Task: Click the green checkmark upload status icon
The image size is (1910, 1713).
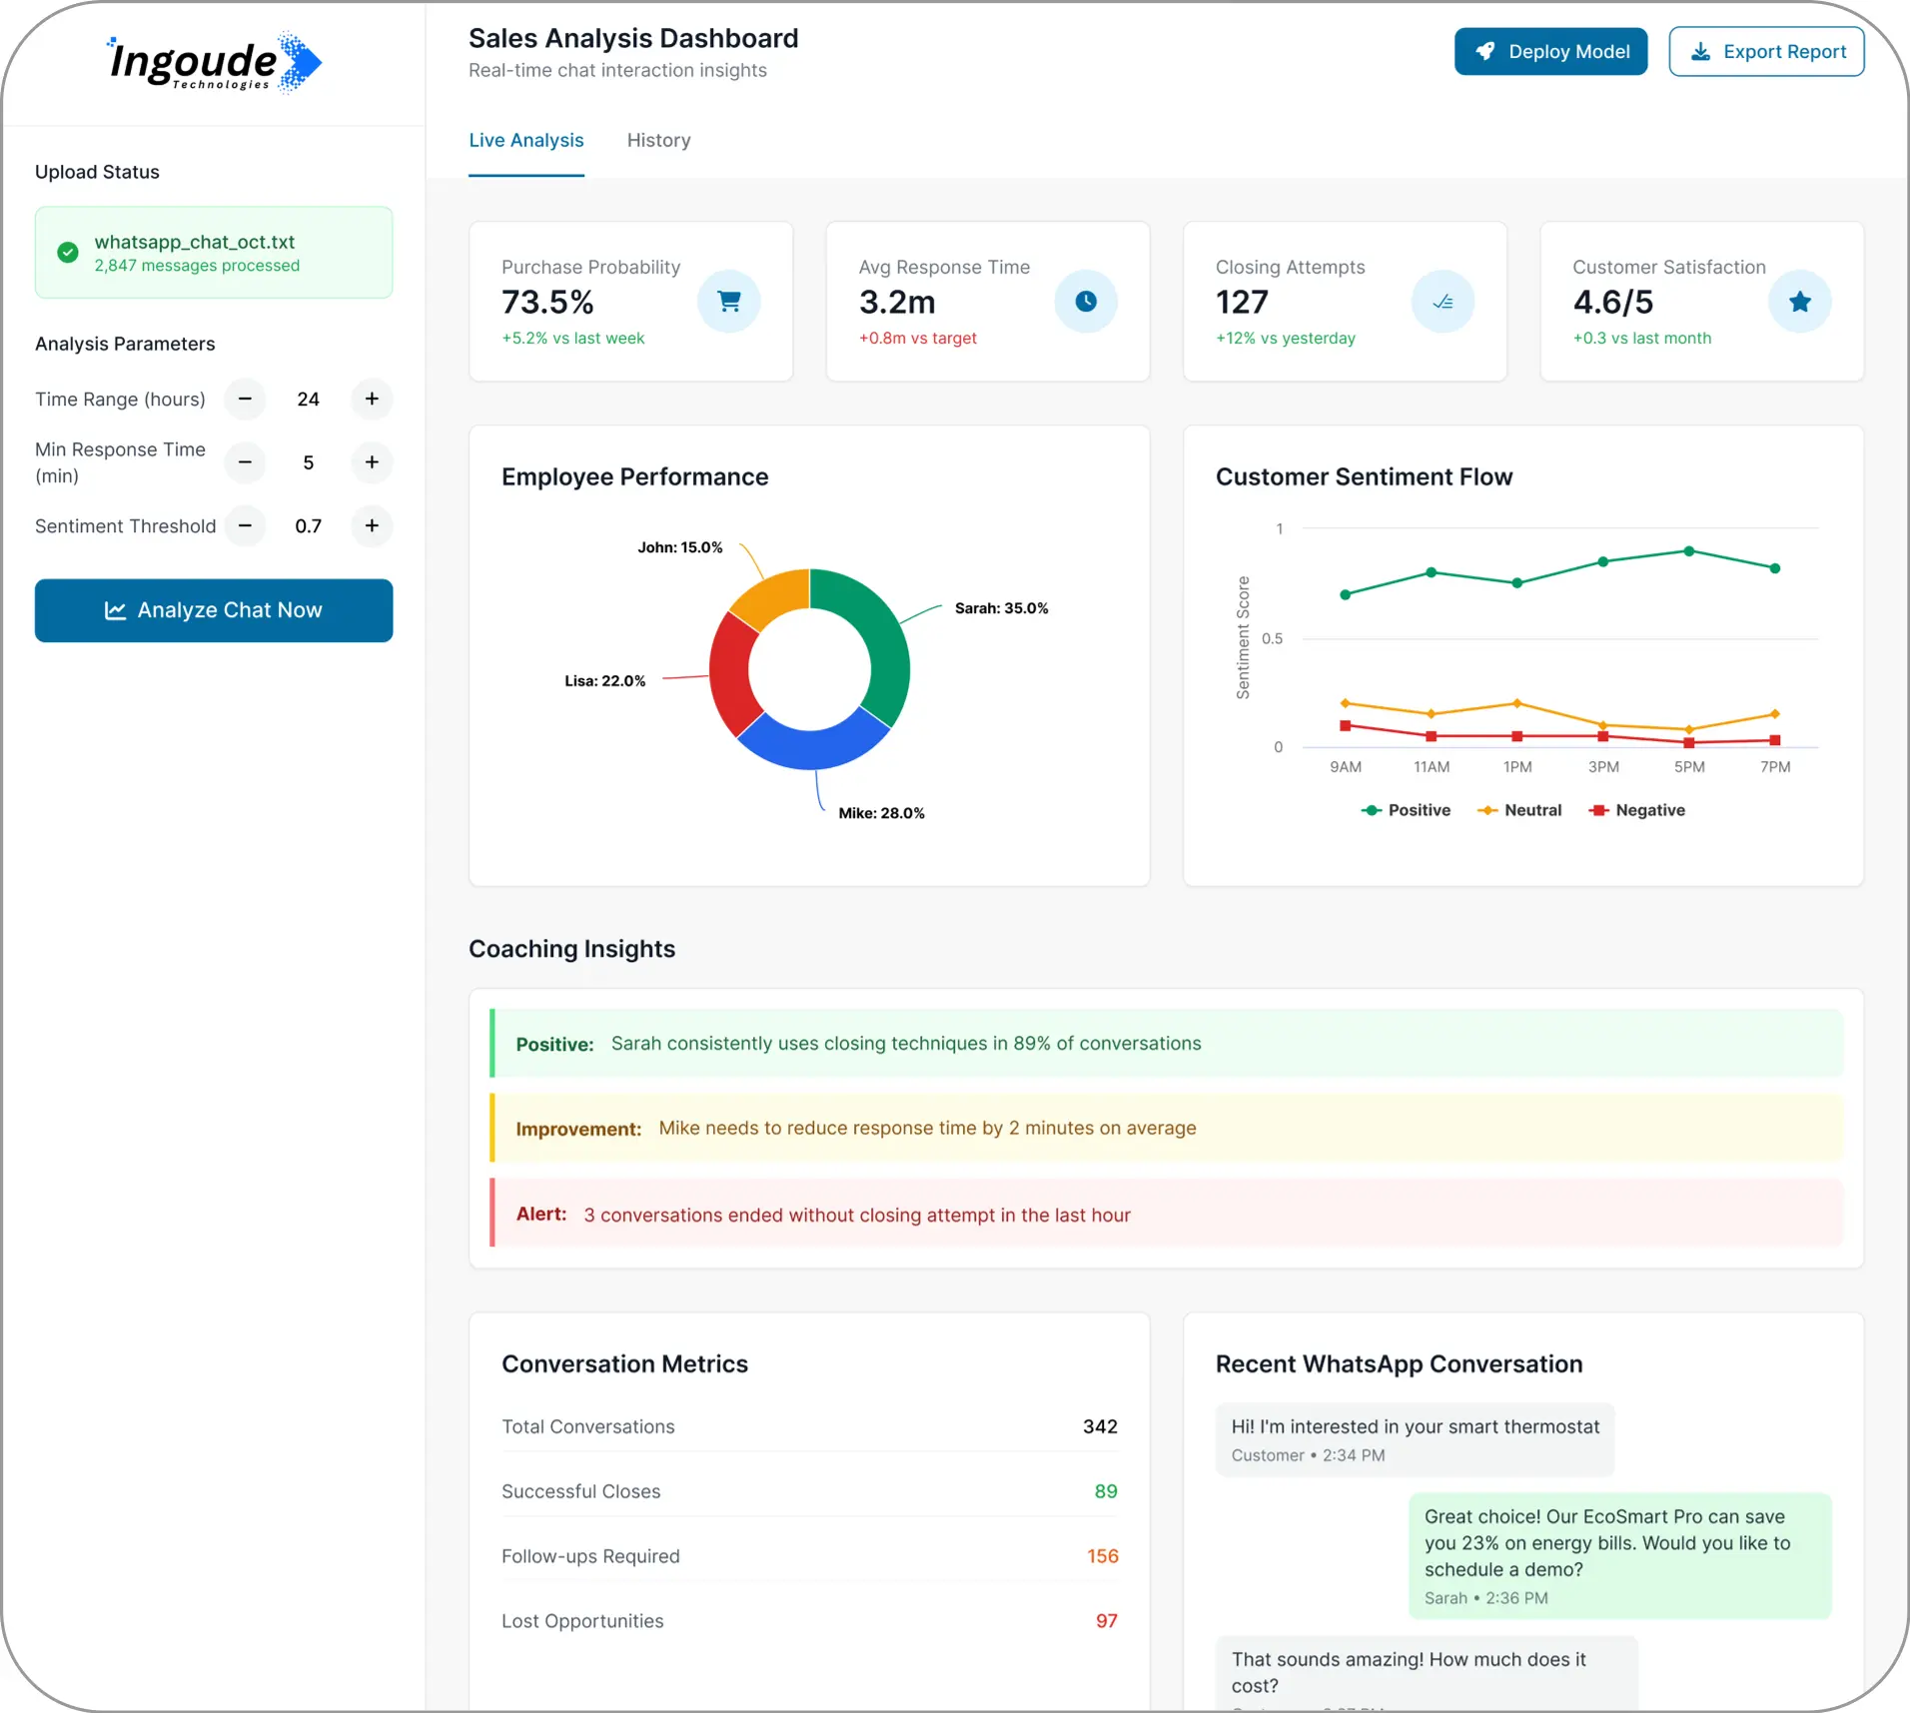Action: pos(68,253)
